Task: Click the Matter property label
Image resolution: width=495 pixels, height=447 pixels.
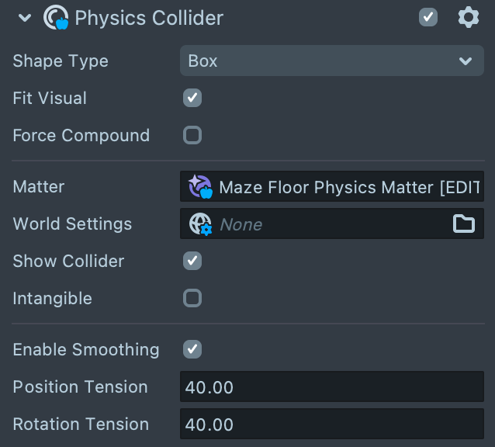Action: point(39,187)
